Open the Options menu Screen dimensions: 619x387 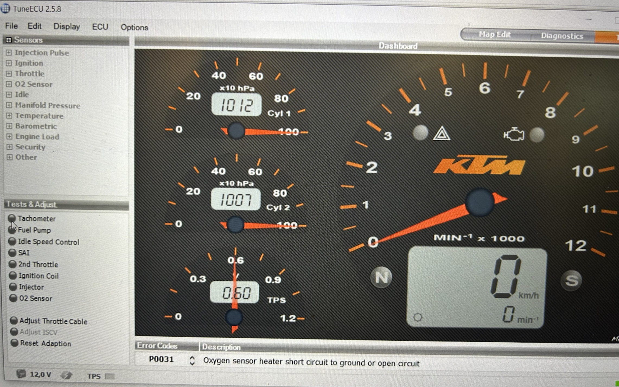coord(135,27)
